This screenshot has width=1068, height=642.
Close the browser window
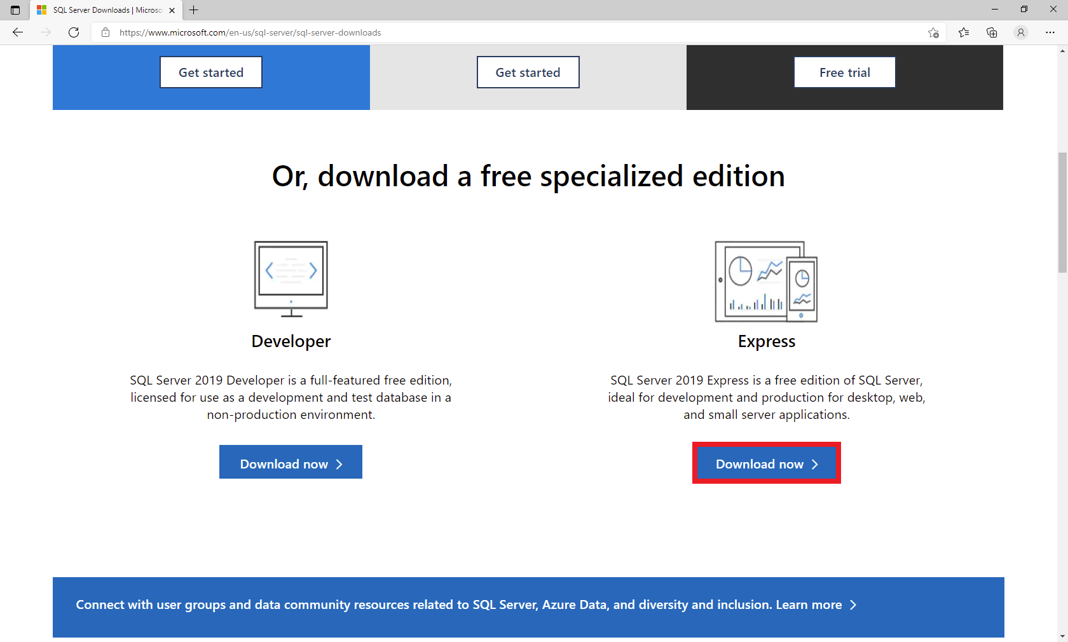(1053, 10)
